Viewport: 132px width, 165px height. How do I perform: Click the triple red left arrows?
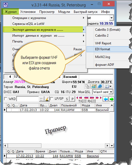coord(86,98)
